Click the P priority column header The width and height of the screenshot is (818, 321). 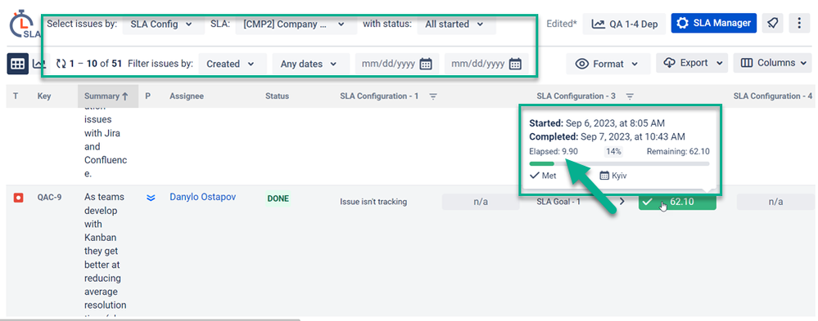[x=147, y=96]
